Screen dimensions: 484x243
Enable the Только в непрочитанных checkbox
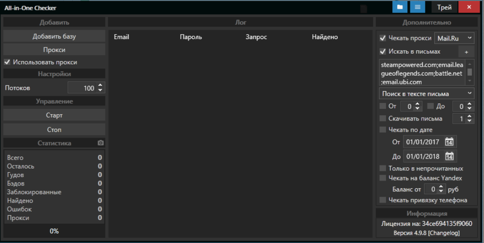coord(383,168)
